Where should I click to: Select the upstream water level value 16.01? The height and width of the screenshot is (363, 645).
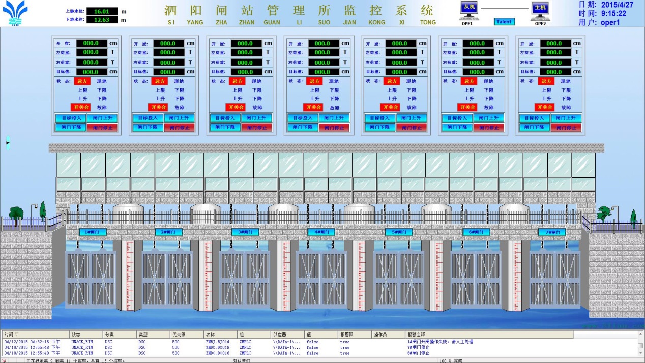102,11
